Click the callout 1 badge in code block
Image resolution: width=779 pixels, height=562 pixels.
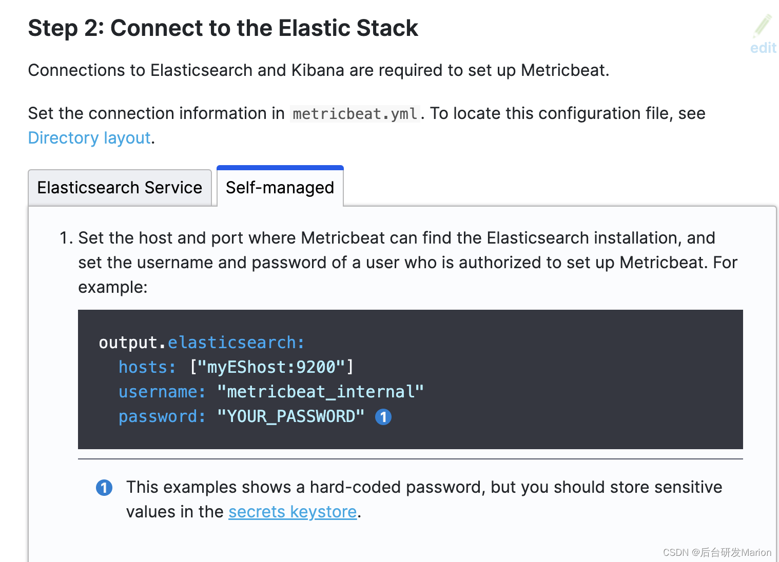pyautogui.click(x=383, y=417)
